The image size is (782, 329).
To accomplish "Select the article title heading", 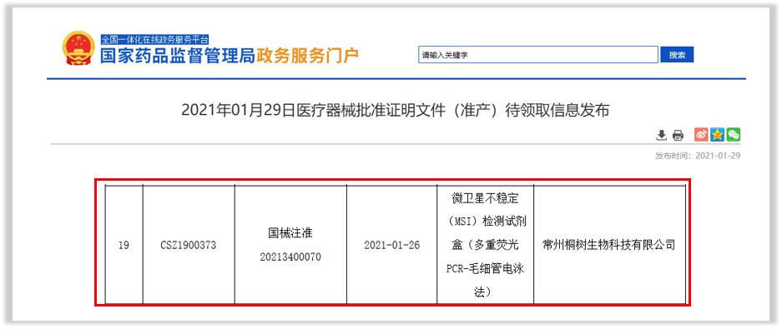I will click(x=396, y=110).
